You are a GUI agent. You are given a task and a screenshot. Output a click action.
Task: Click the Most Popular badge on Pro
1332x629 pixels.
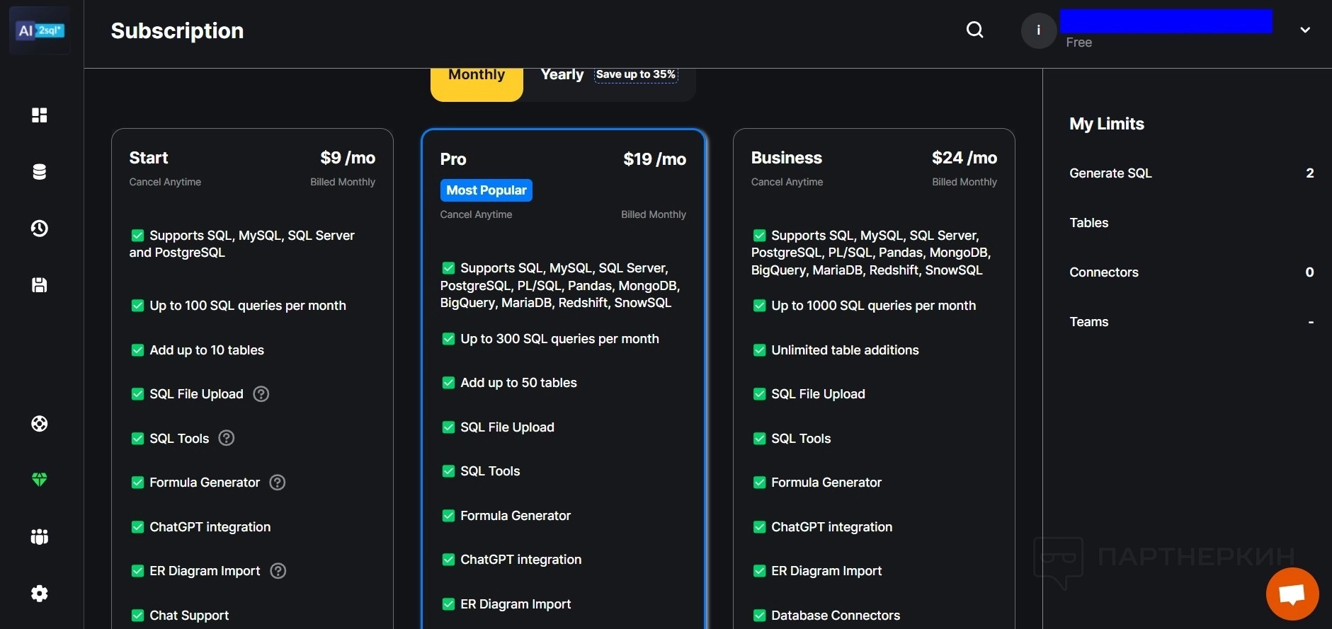tap(486, 190)
